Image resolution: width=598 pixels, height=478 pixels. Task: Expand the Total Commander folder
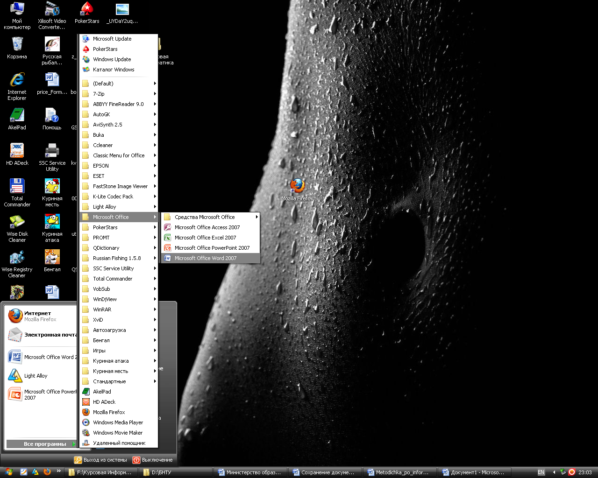119,279
